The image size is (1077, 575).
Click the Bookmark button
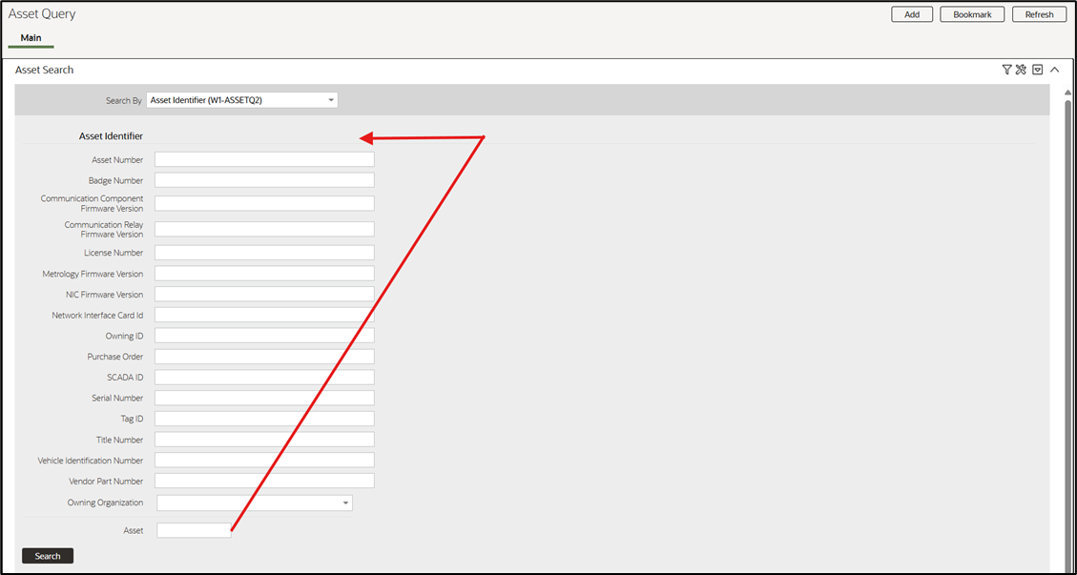[x=972, y=14]
